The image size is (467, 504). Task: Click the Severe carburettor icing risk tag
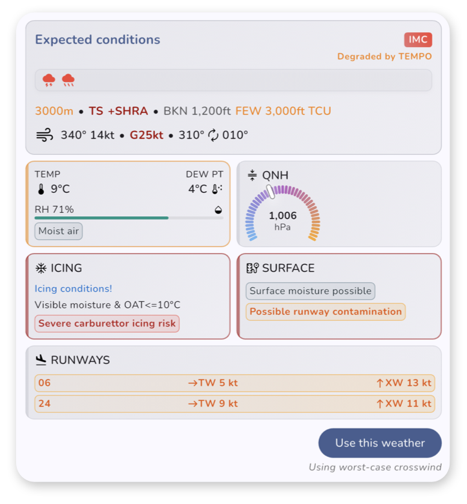[107, 323]
